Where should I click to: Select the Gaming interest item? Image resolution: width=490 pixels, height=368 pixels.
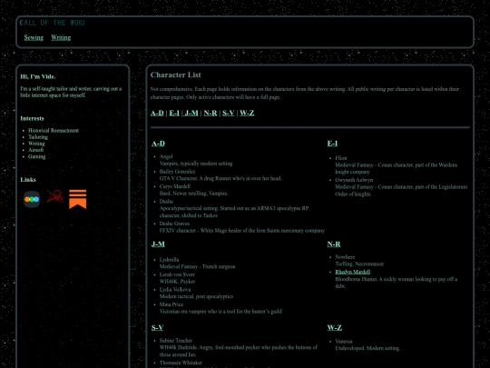(x=37, y=157)
